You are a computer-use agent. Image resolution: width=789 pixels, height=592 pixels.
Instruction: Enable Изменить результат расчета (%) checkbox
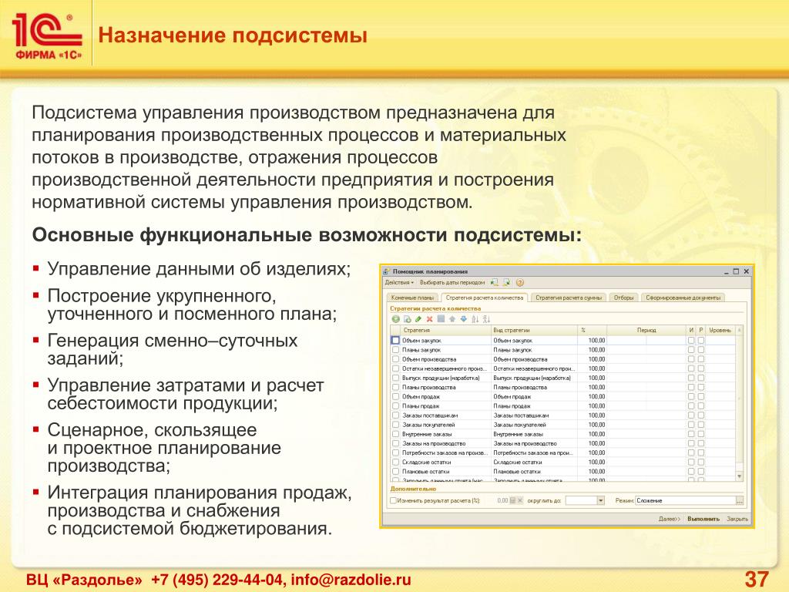[x=394, y=500]
